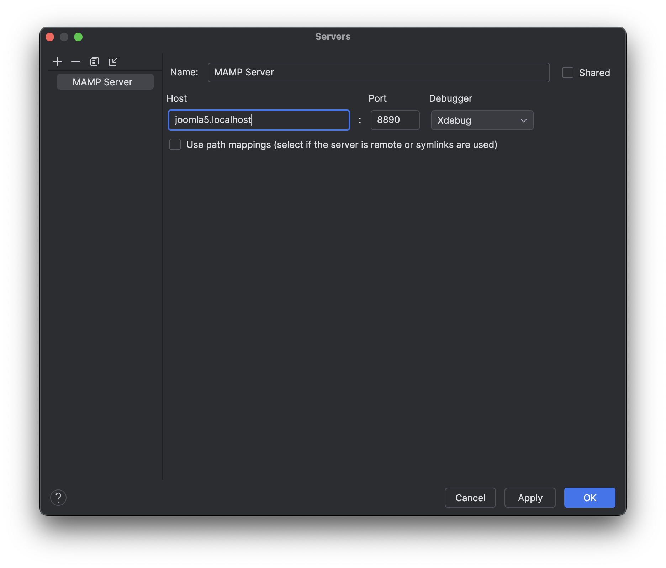
Task: Click the Port field showing 8890
Action: pyautogui.click(x=395, y=120)
